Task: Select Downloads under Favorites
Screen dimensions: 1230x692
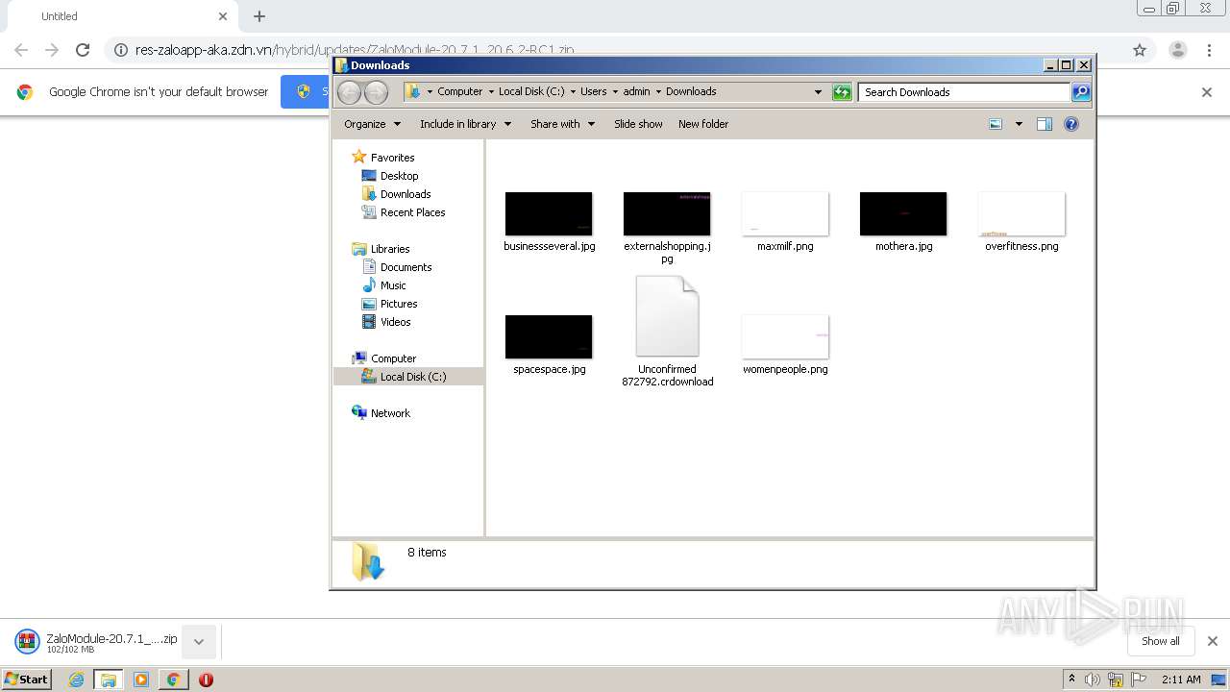Action: coord(405,194)
